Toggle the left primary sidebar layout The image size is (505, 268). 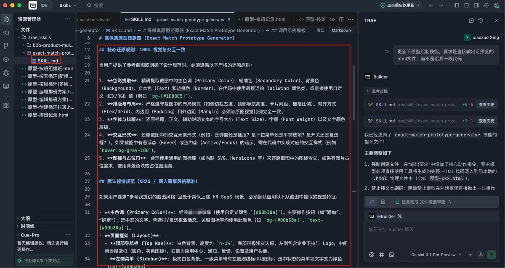pyautogui.click(x=457, y=5)
